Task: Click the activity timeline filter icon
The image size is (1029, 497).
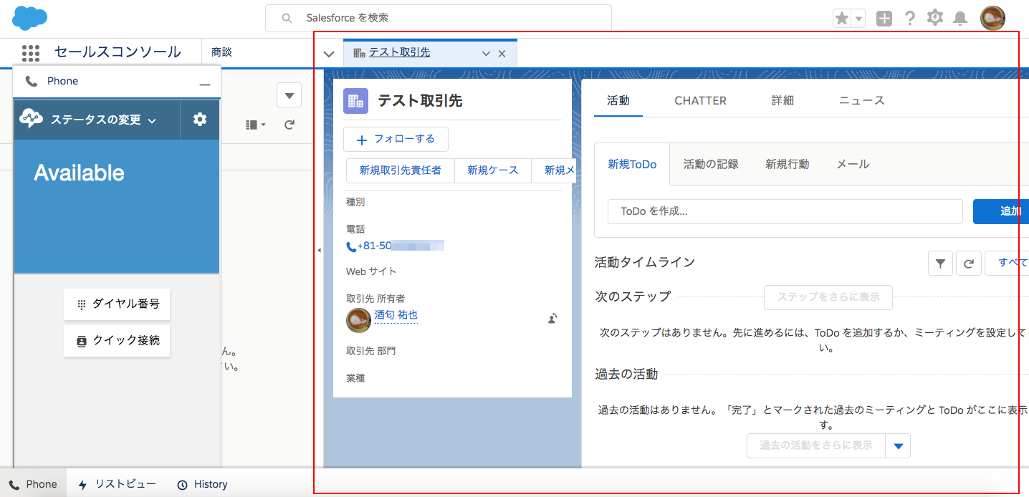Action: point(940,263)
